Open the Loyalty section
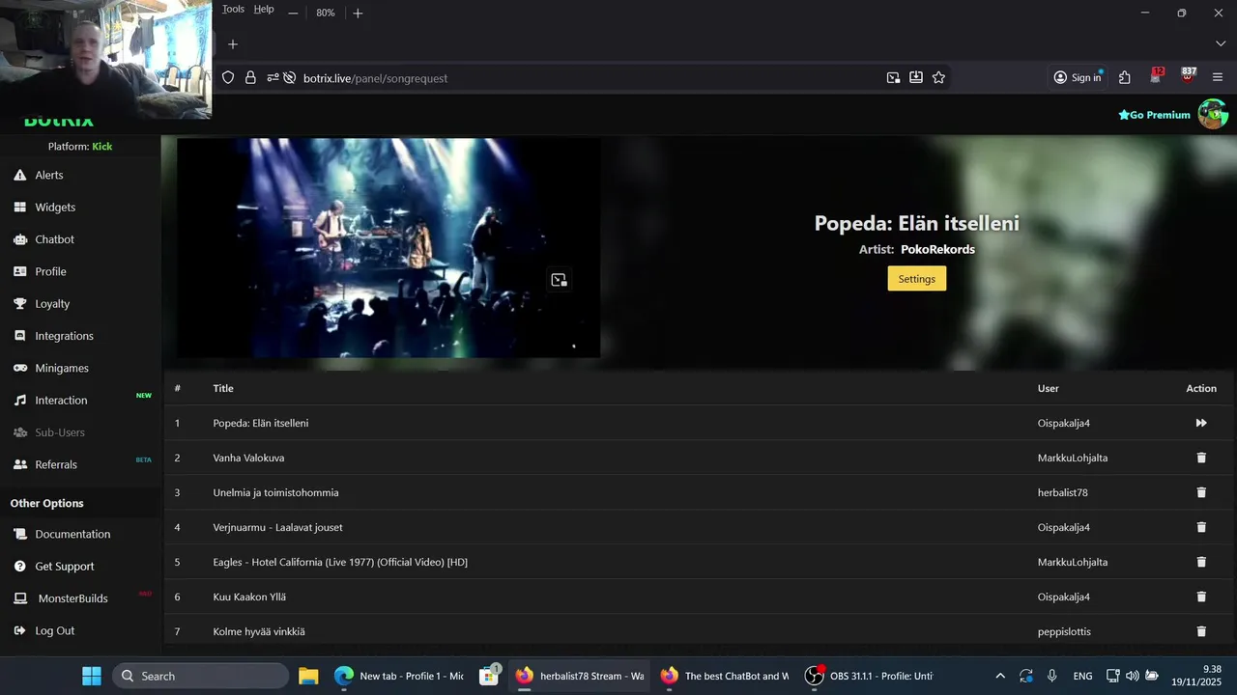The height and width of the screenshot is (695, 1237). (52, 303)
